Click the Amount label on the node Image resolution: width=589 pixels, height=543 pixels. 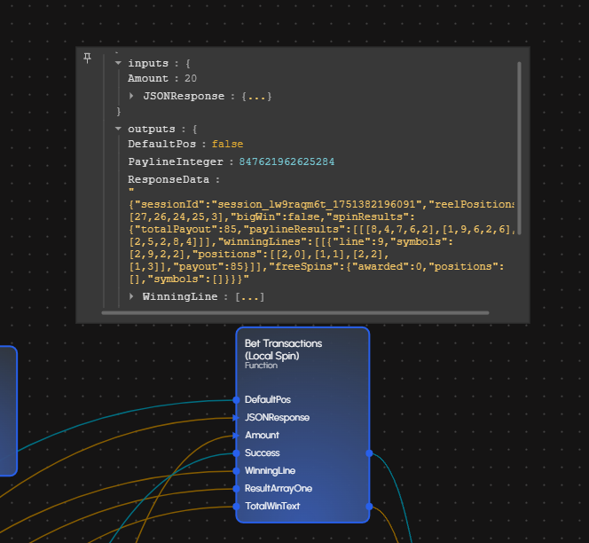[x=262, y=435]
